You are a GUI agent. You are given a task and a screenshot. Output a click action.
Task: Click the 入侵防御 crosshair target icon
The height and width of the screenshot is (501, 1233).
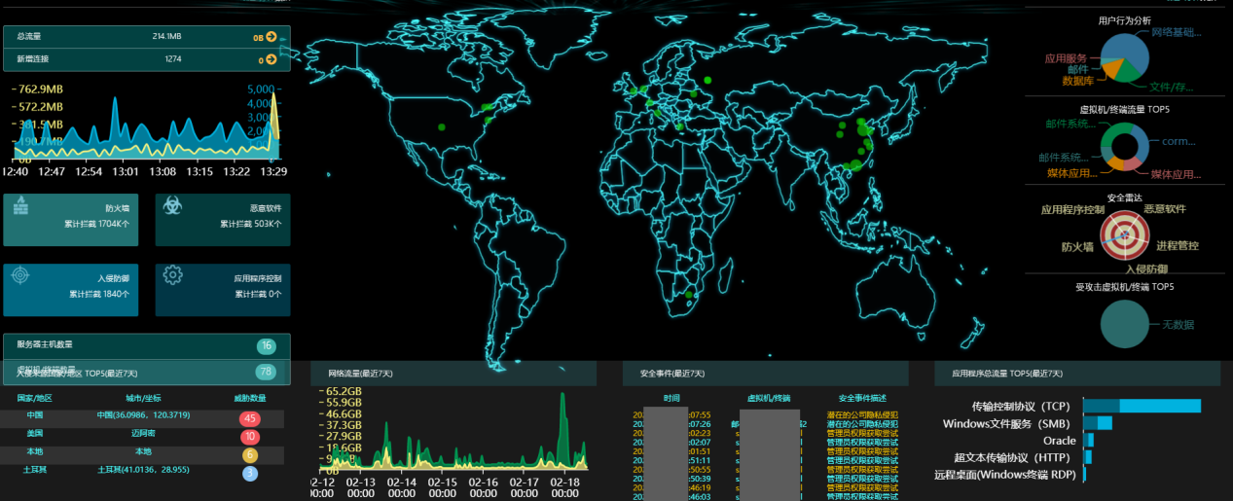click(x=21, y=276)
